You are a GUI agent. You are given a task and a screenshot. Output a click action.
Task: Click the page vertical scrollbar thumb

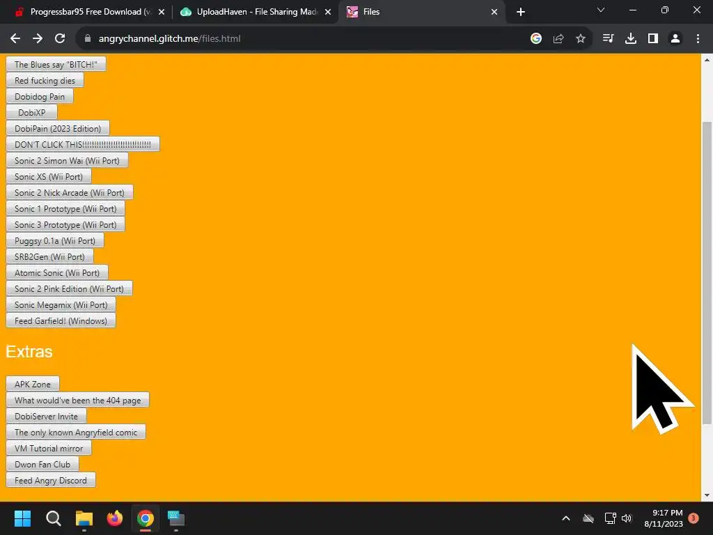pyautogui.click(x=707, y=273)
